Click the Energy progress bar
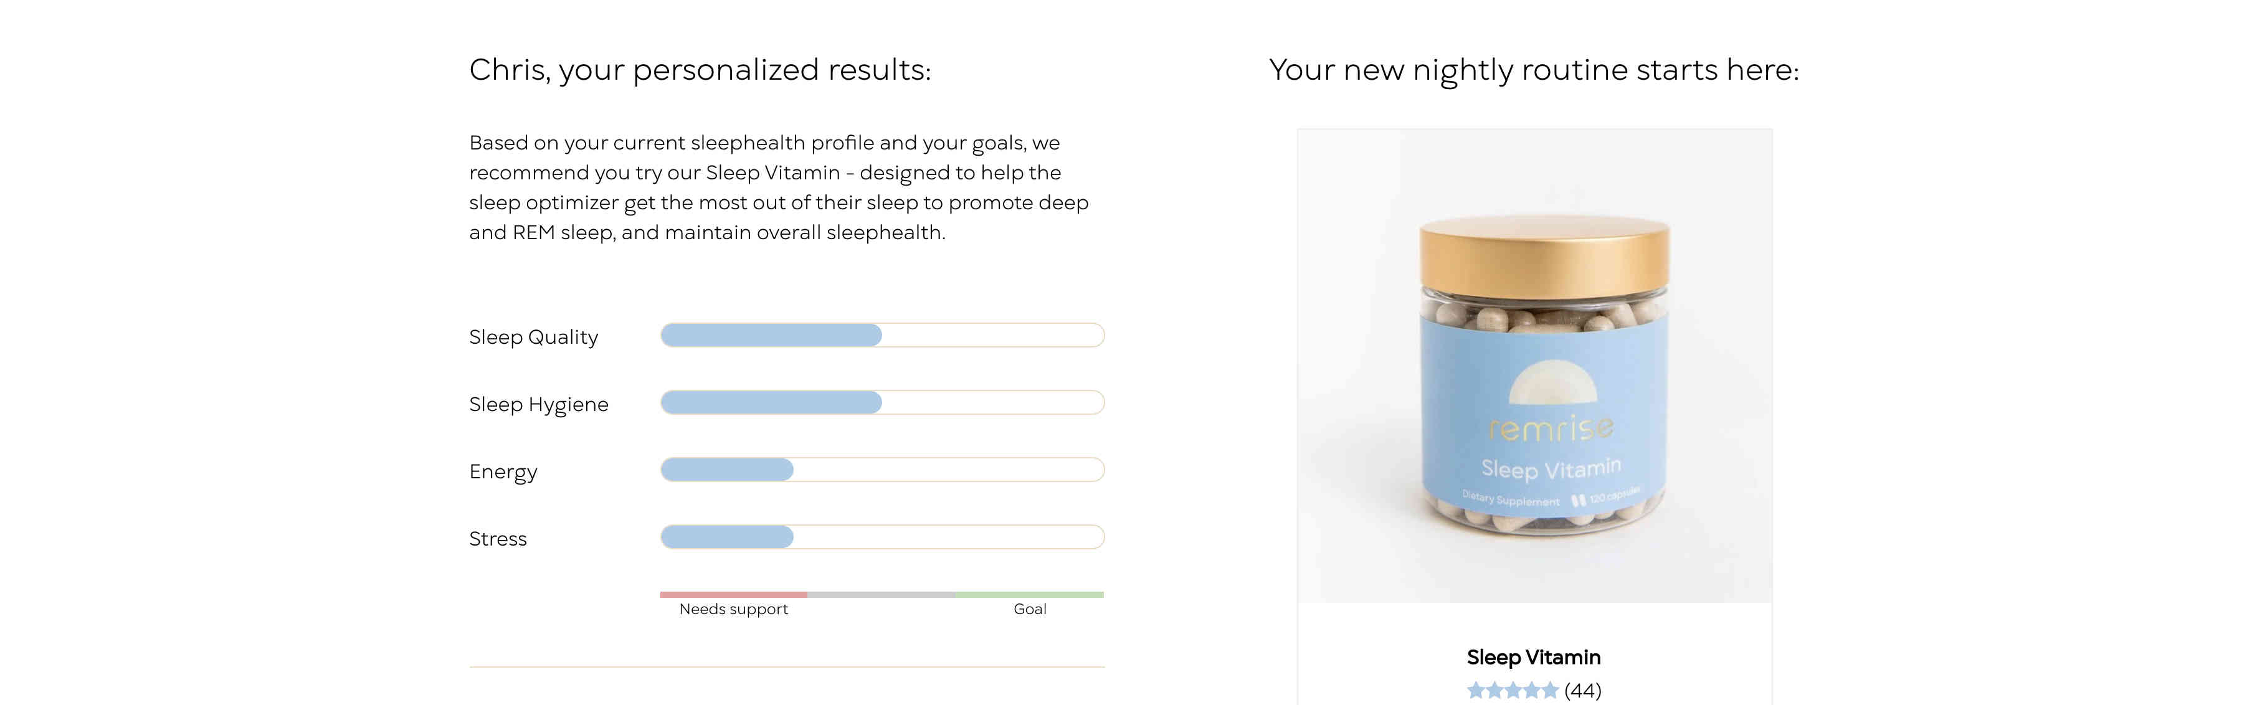 point(882,470)
